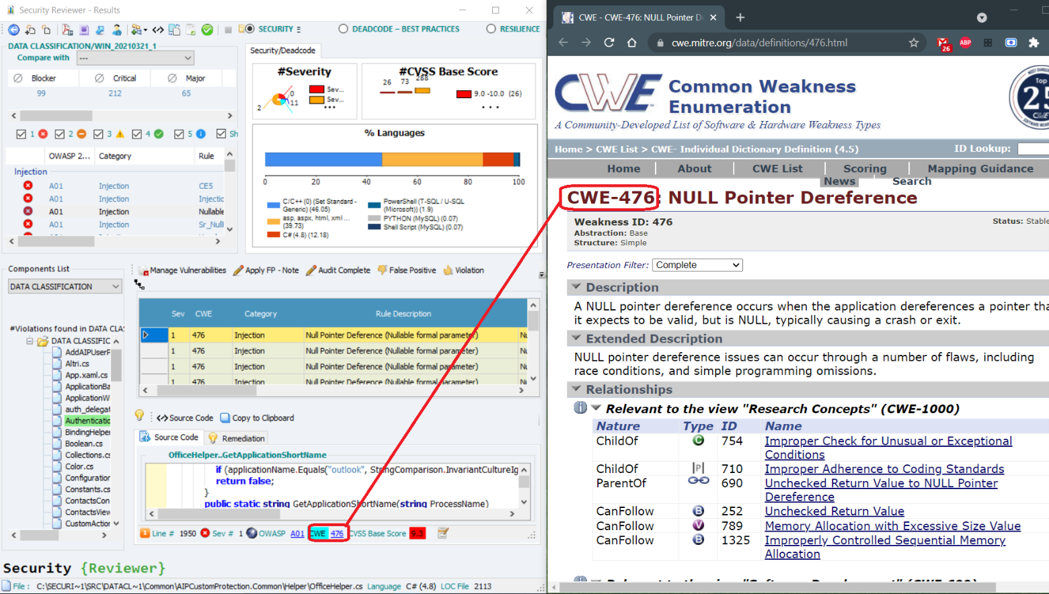Open Memory Allocation with Excessive Size Value link
The height and width of the screenshot is (594, 1049).
point(892,526)
